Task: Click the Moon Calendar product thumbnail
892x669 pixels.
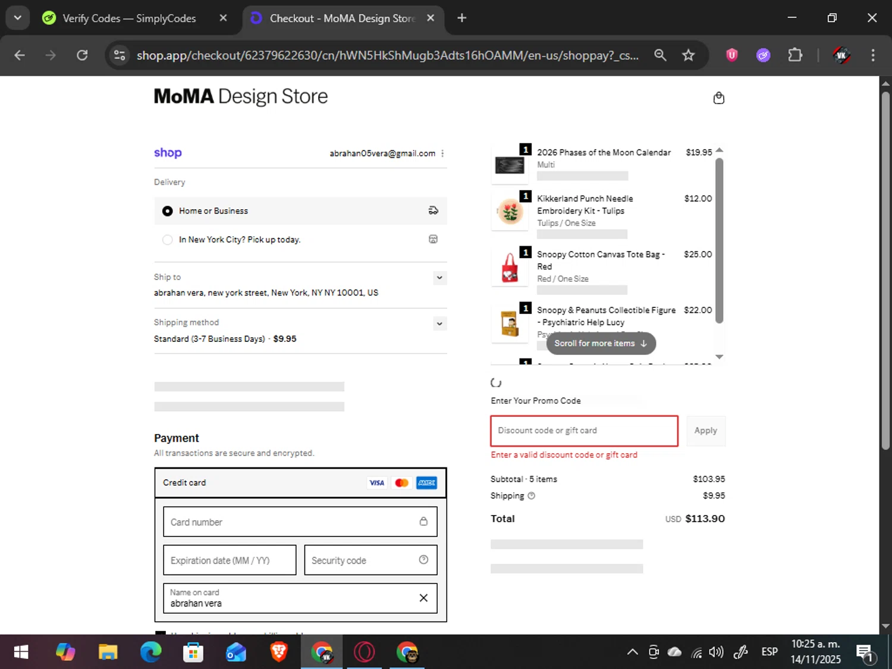Action: click(x=510, y=165)
